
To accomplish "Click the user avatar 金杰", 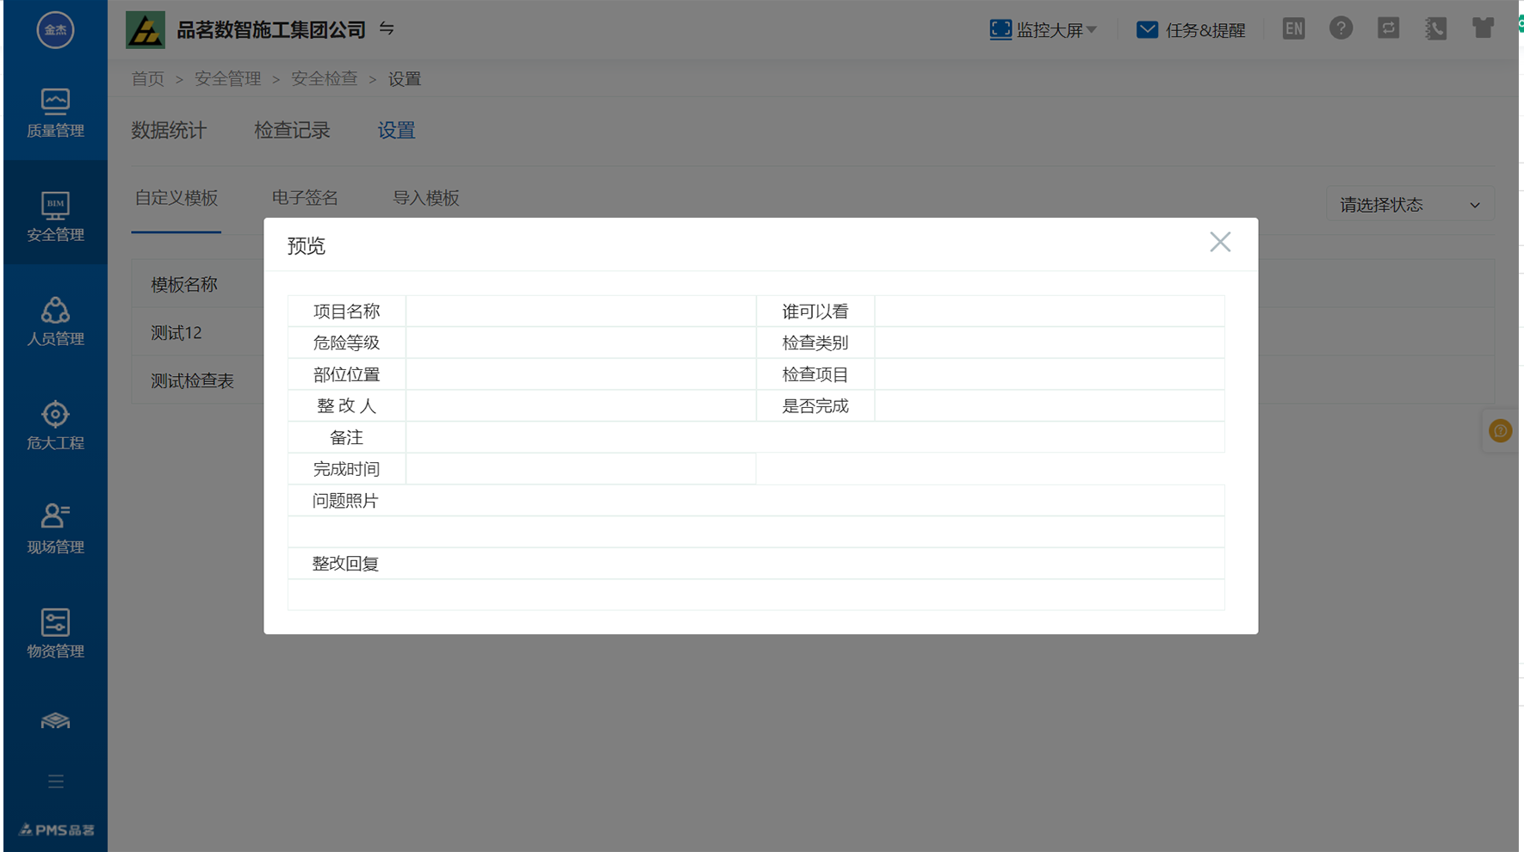I will (x=55, y=30).
